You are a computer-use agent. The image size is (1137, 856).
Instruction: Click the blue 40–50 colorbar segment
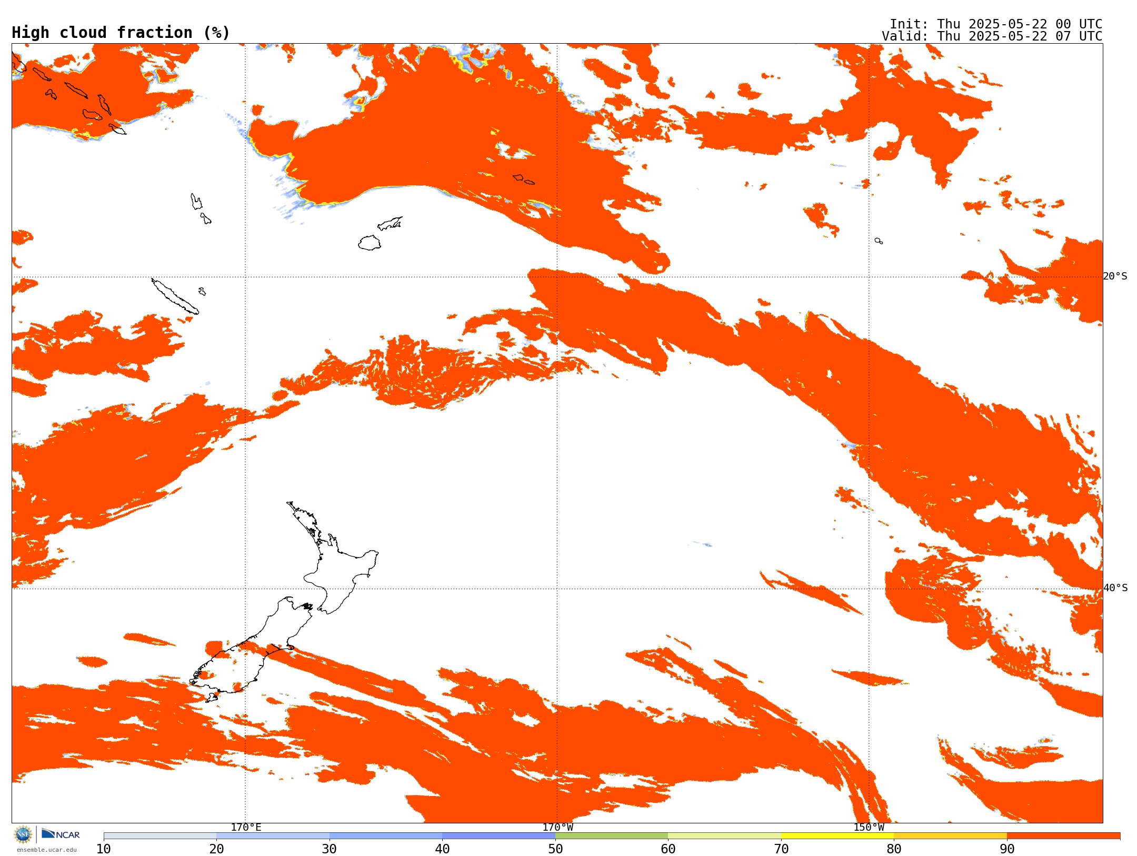(498, 836)
